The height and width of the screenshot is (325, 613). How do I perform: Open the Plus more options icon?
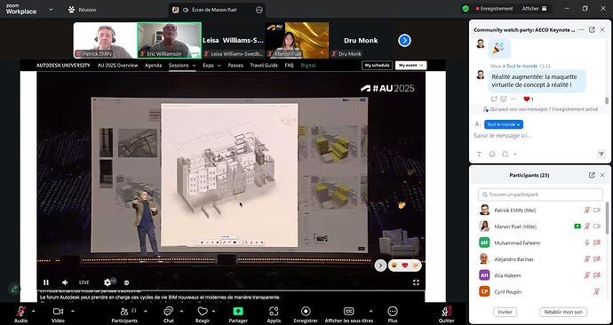coord(393,312)
